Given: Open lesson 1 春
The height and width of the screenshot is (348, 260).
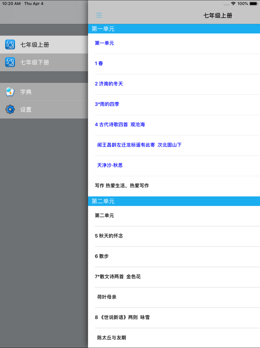Looking at the screenshot, I should point(174,64).
